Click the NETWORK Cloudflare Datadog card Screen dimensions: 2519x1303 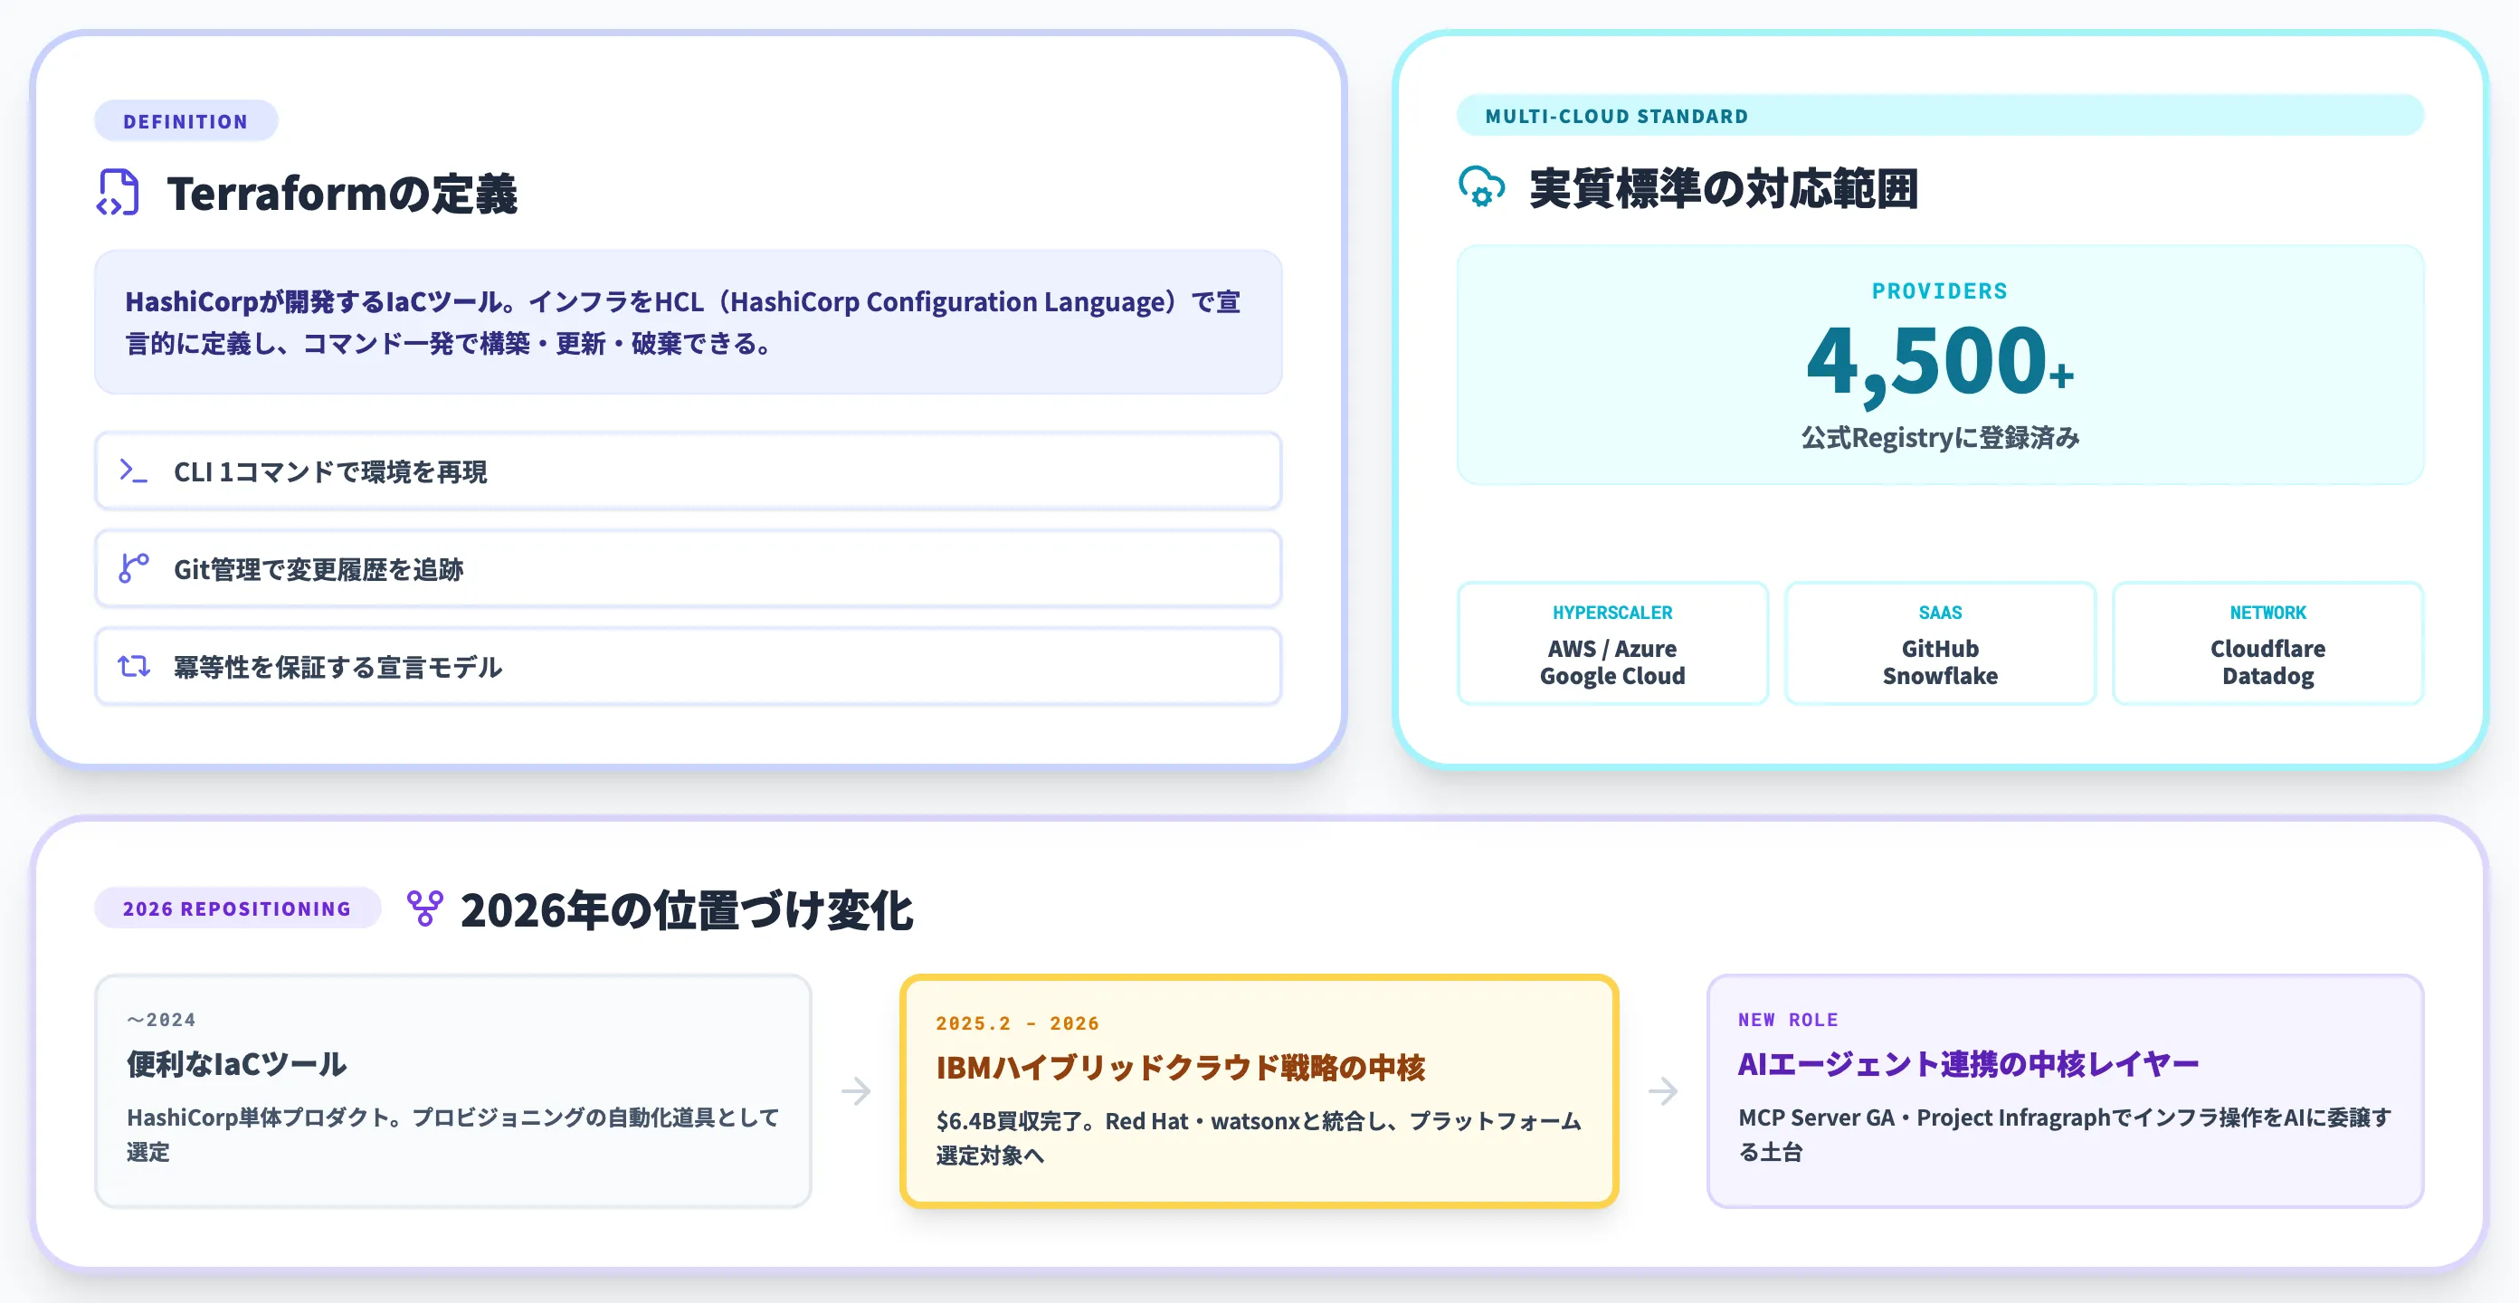tap(2267, 643)
